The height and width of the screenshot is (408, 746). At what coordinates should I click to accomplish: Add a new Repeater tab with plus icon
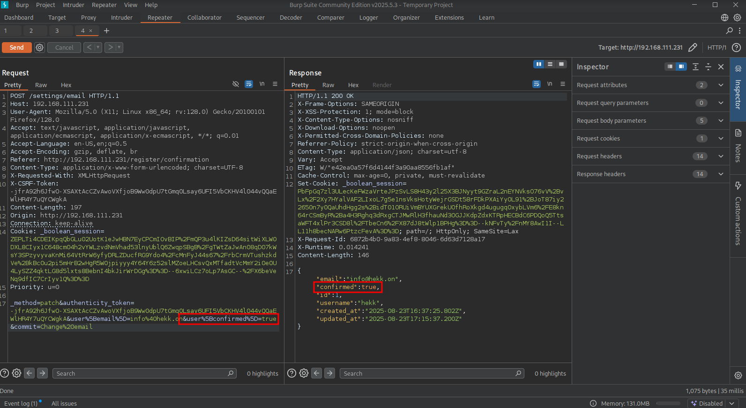coord(106,30)
